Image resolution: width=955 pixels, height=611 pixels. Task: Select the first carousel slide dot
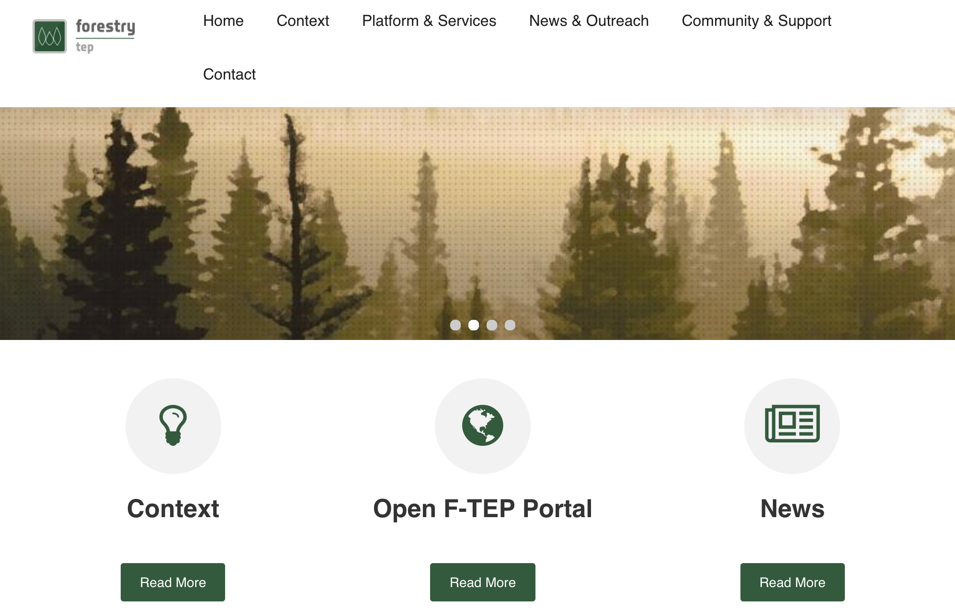click(455, 325)
